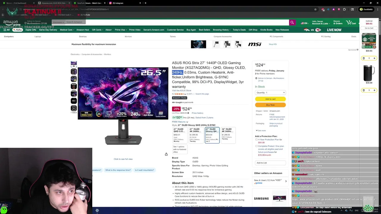
Task: Click the share icon below the product image
Action: pos(166,154)
